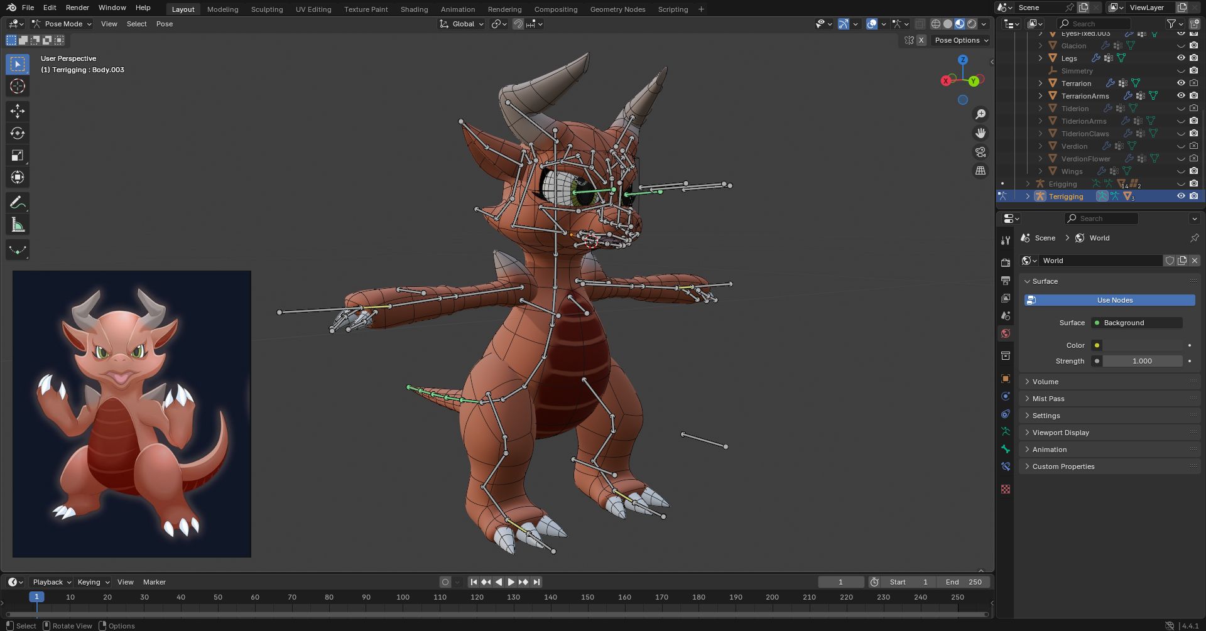Hide Terrigging armature via eye icon
The image size is (1206, 631).
tap(1181, 196)
